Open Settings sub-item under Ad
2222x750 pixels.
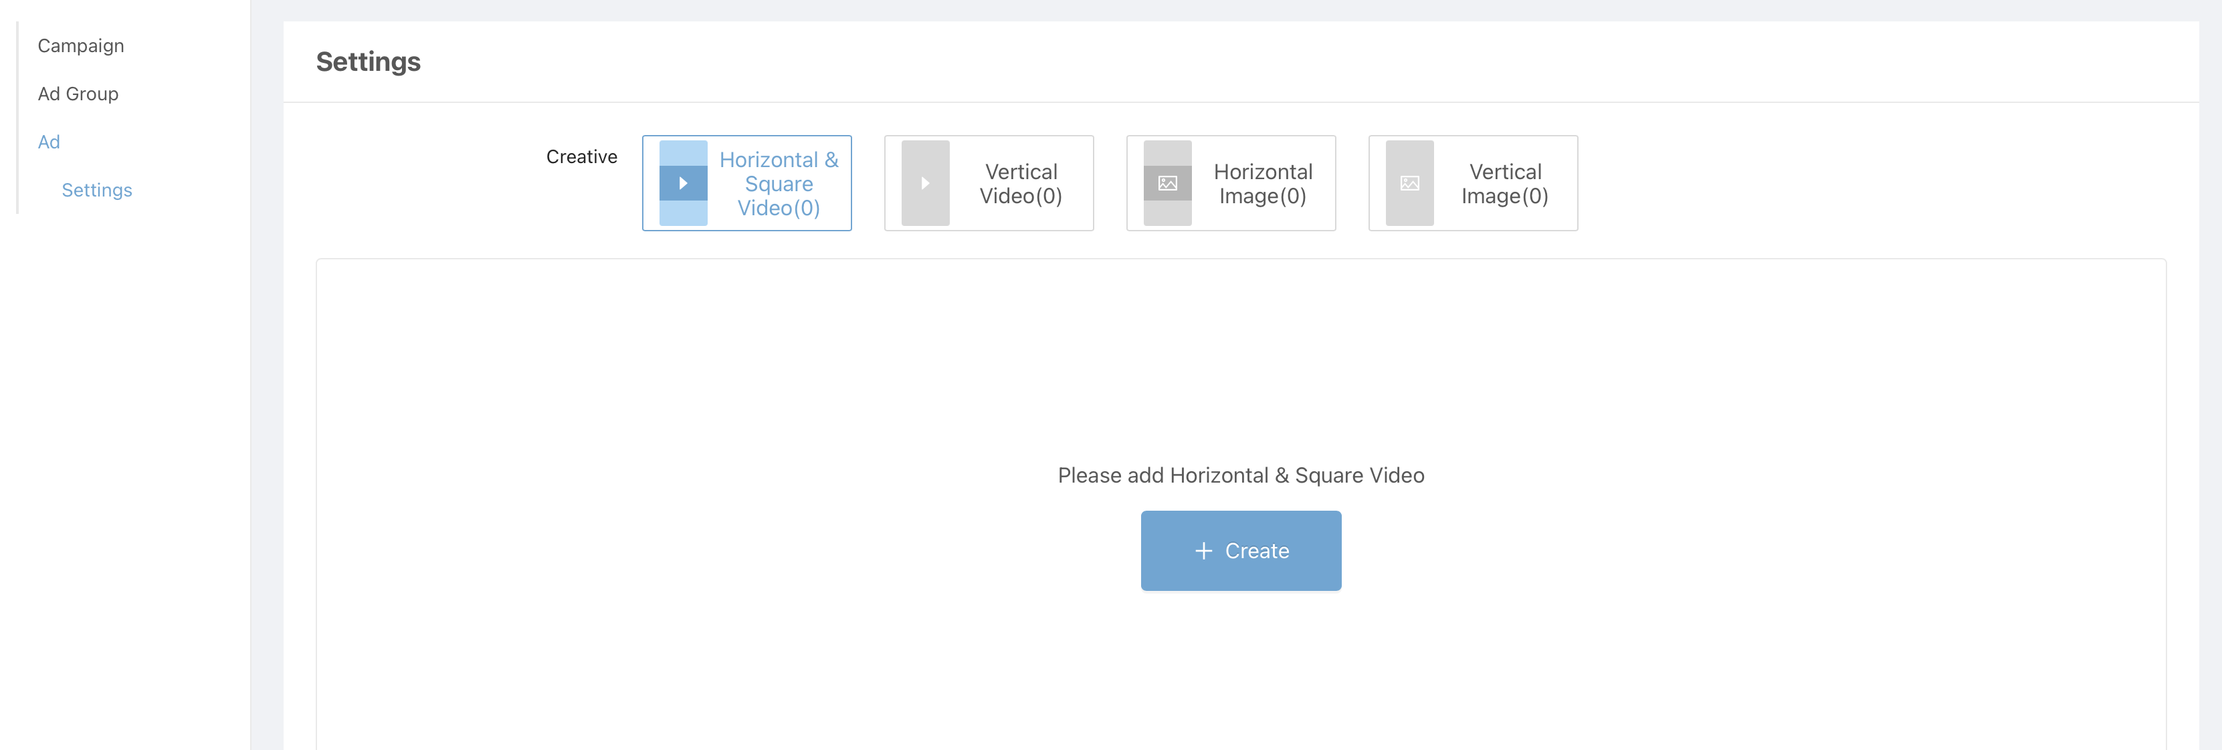pyautogui.click(x=96, y=191)
